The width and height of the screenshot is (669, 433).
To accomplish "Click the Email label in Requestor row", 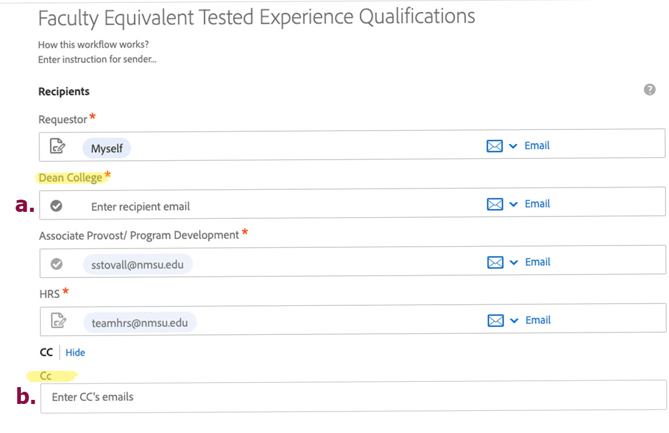I will point(537,146).
